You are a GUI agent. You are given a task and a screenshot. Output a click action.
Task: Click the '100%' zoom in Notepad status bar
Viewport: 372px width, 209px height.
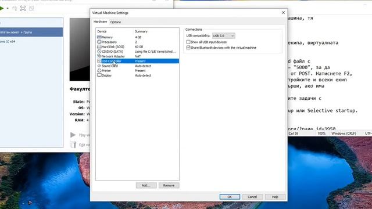pyautogui.click(x=321, y=134)
